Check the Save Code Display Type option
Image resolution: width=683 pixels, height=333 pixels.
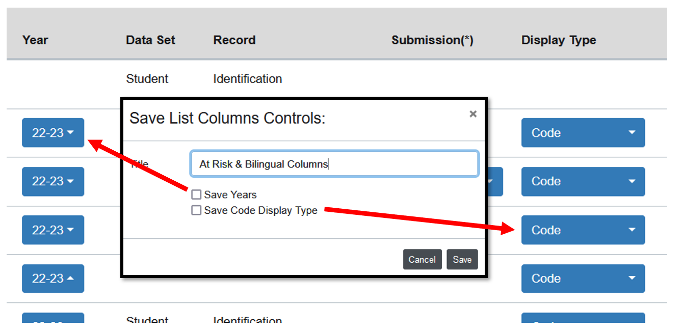(x=196, y=210)
